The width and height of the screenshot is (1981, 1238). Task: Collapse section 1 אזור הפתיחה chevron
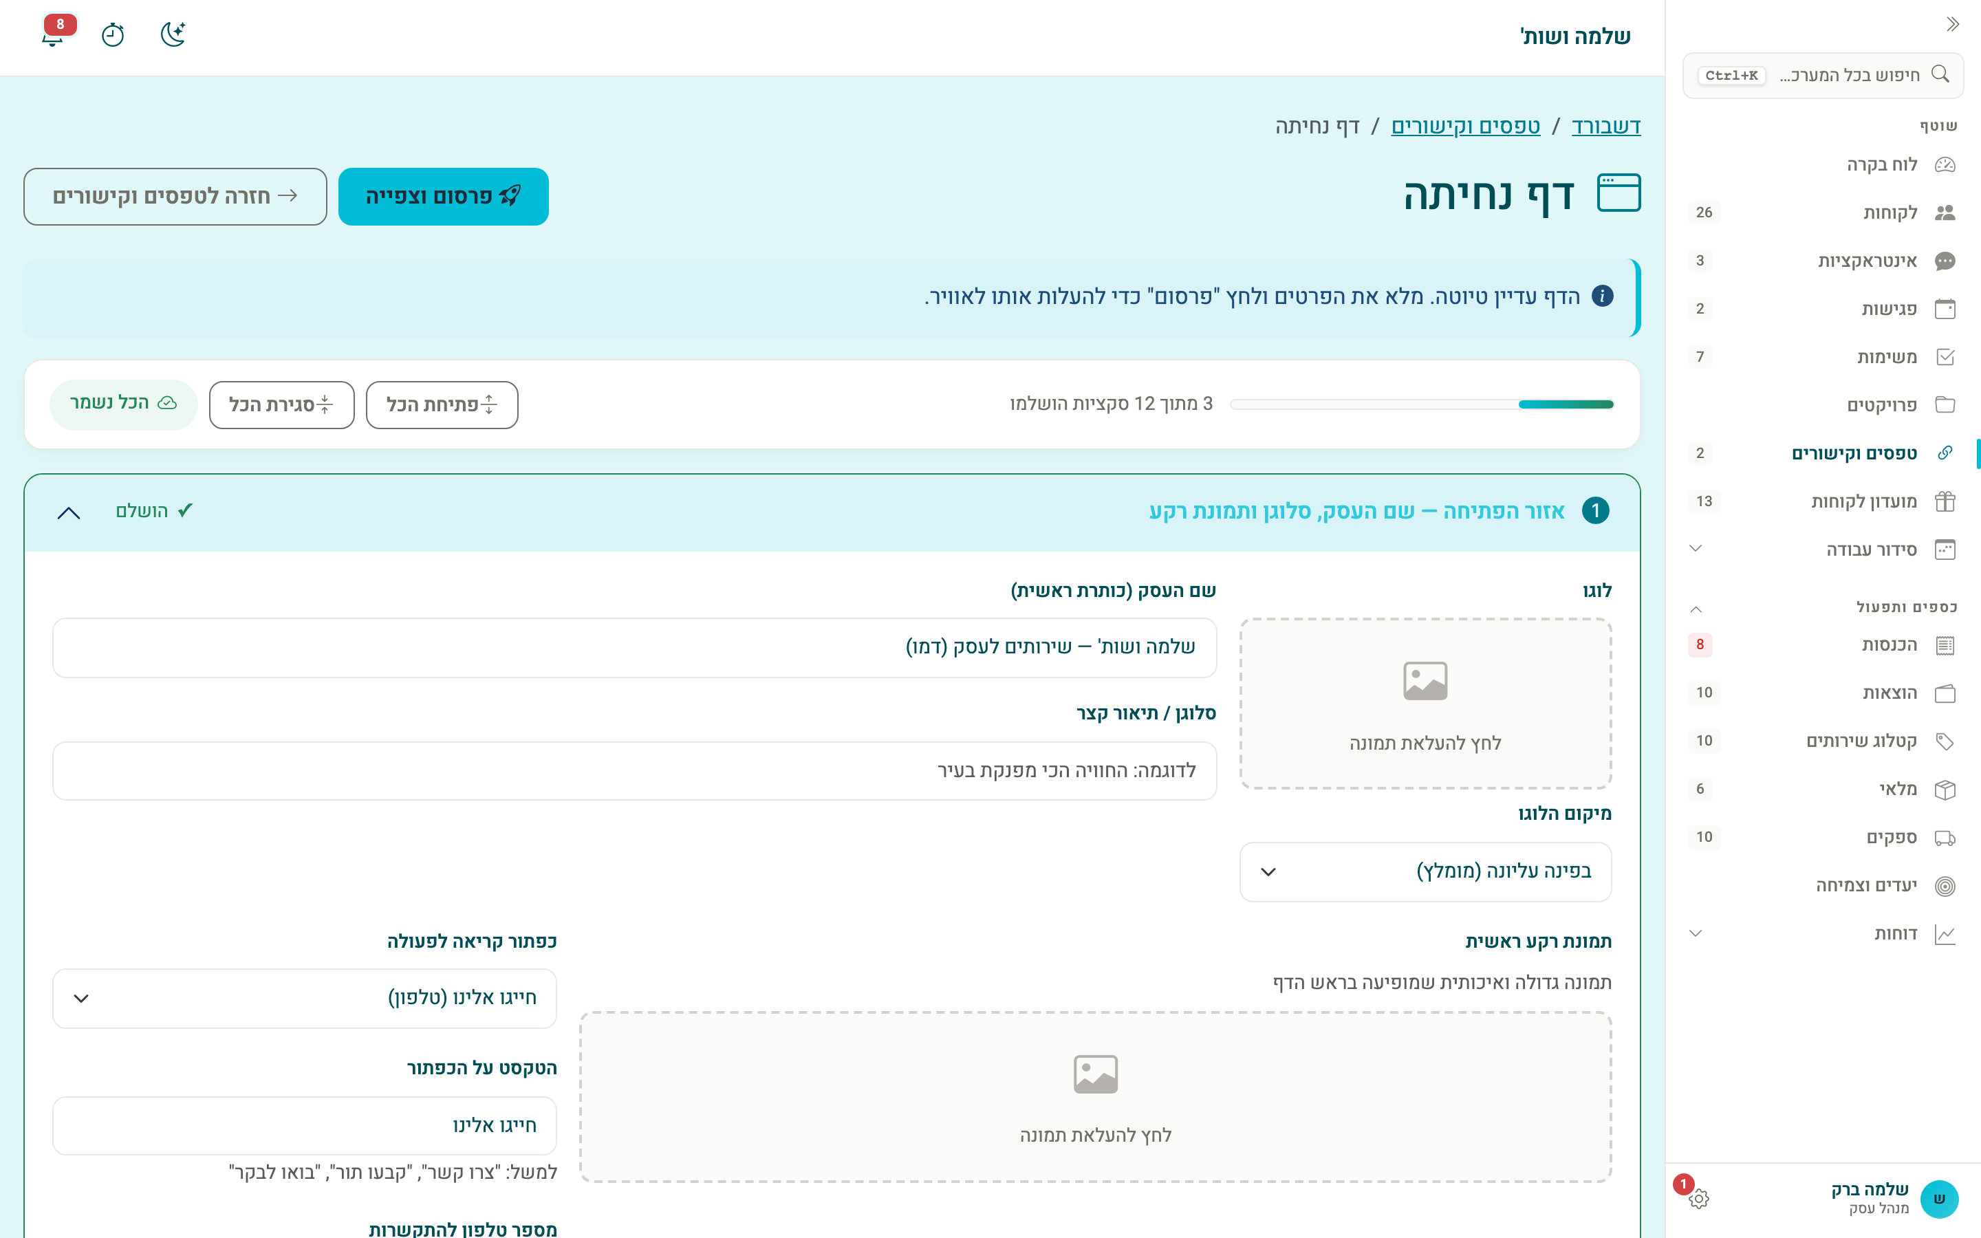pyautogui.click(x=69, y=512)
